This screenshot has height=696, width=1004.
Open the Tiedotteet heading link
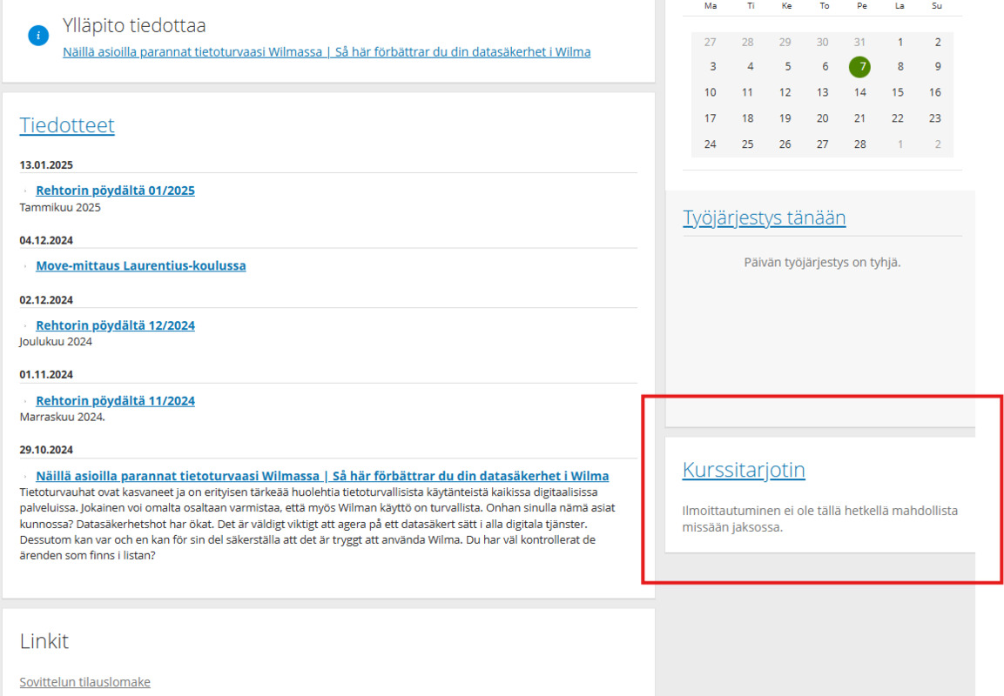(67, 125)
